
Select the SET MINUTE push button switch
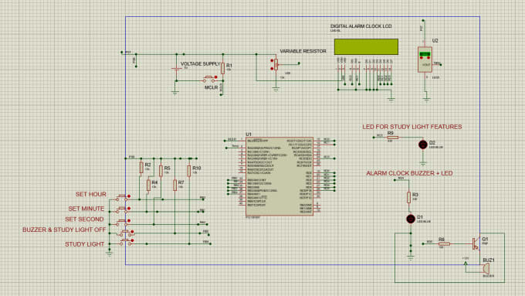click(123, 210)
